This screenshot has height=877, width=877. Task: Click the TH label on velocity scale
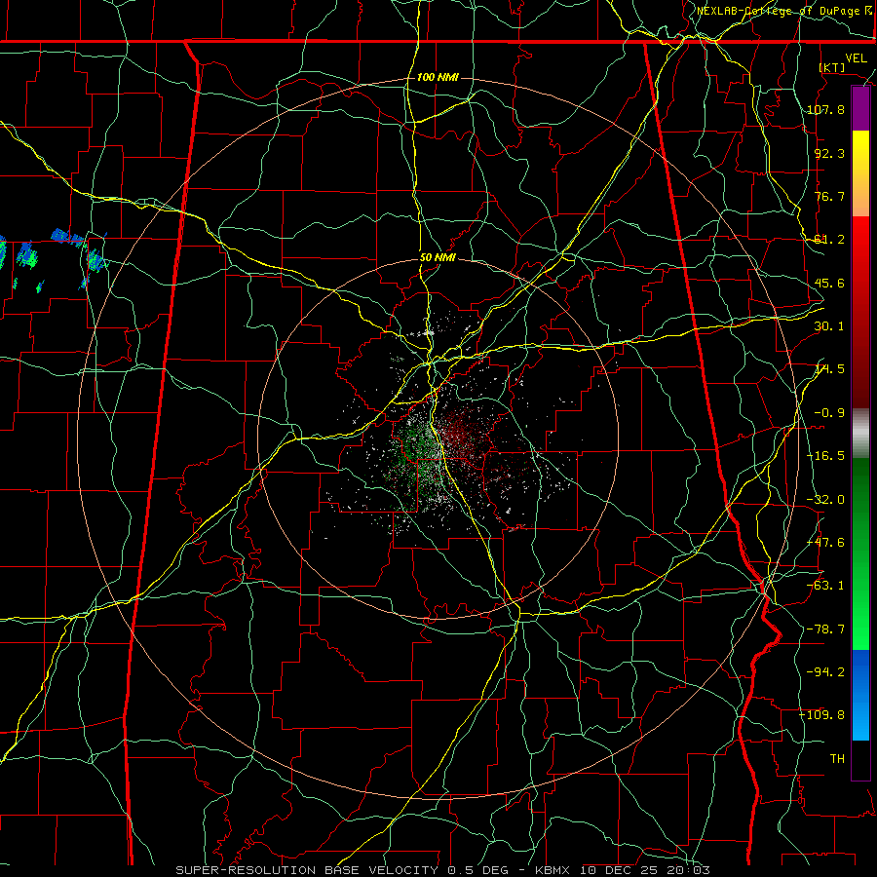[x=837, y=759]
